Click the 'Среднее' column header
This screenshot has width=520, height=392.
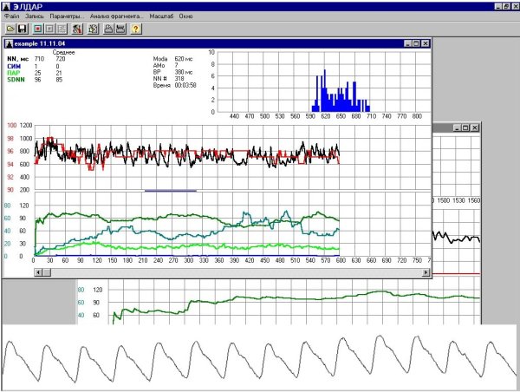tap(63, 52)
